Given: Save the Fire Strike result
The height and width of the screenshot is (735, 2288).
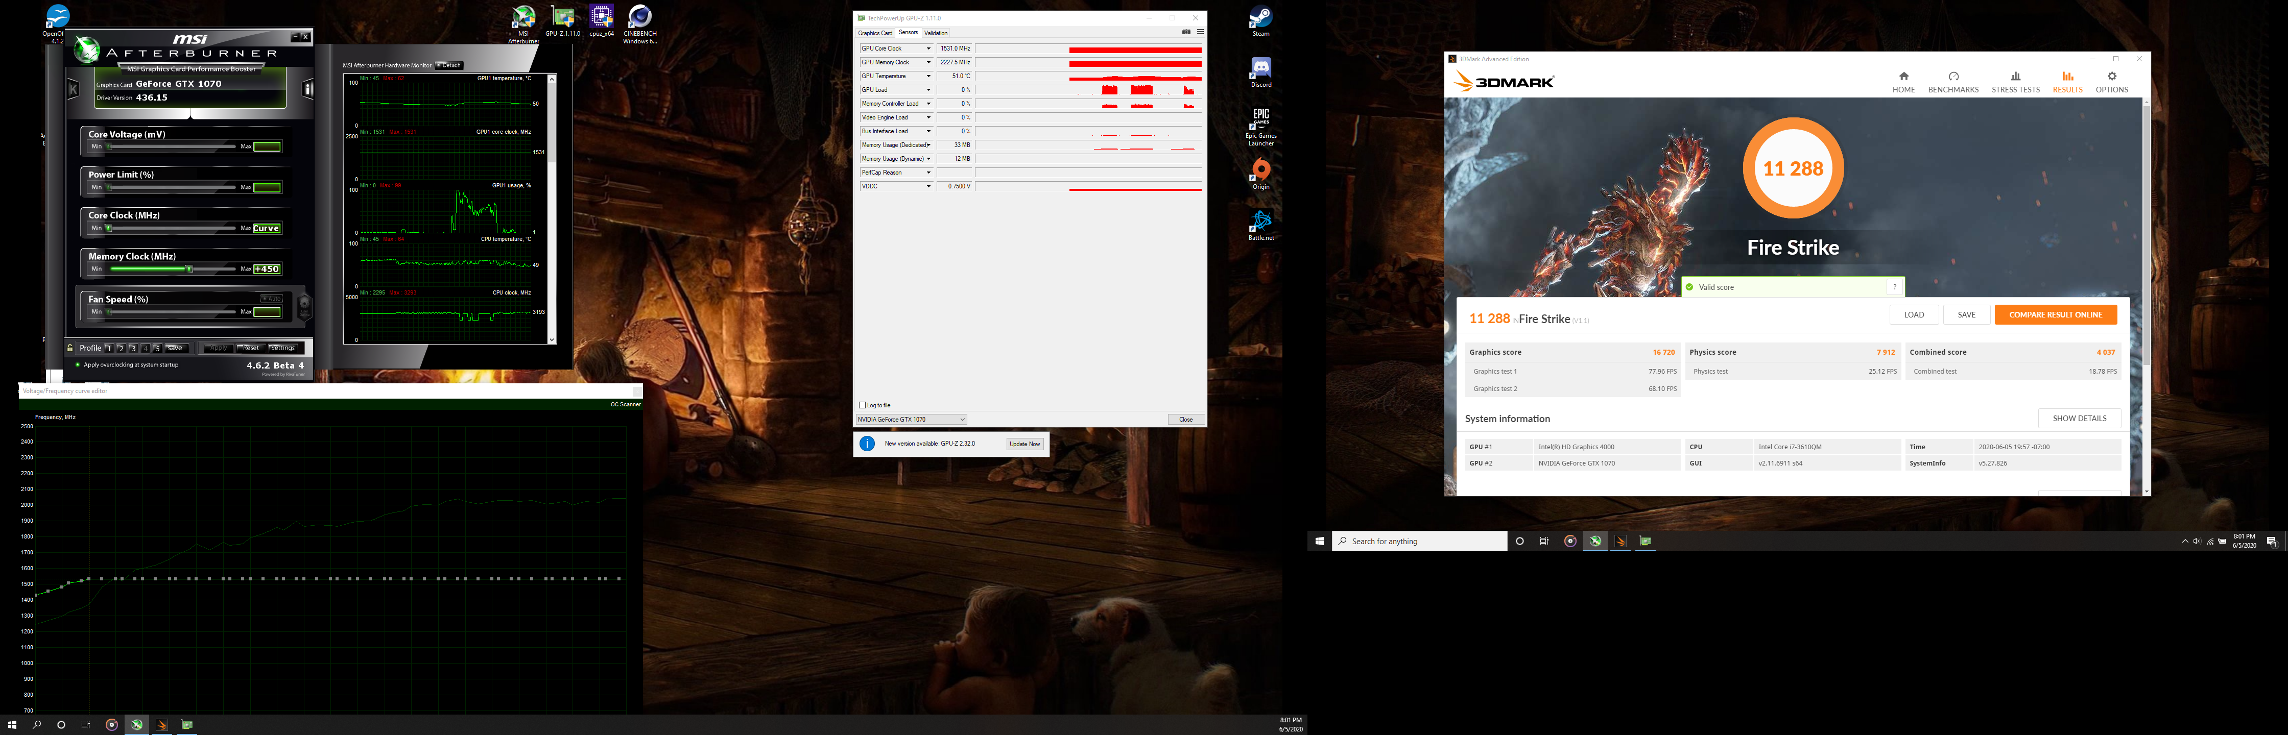Looking at the screenshot, I should pos(1966,314).
